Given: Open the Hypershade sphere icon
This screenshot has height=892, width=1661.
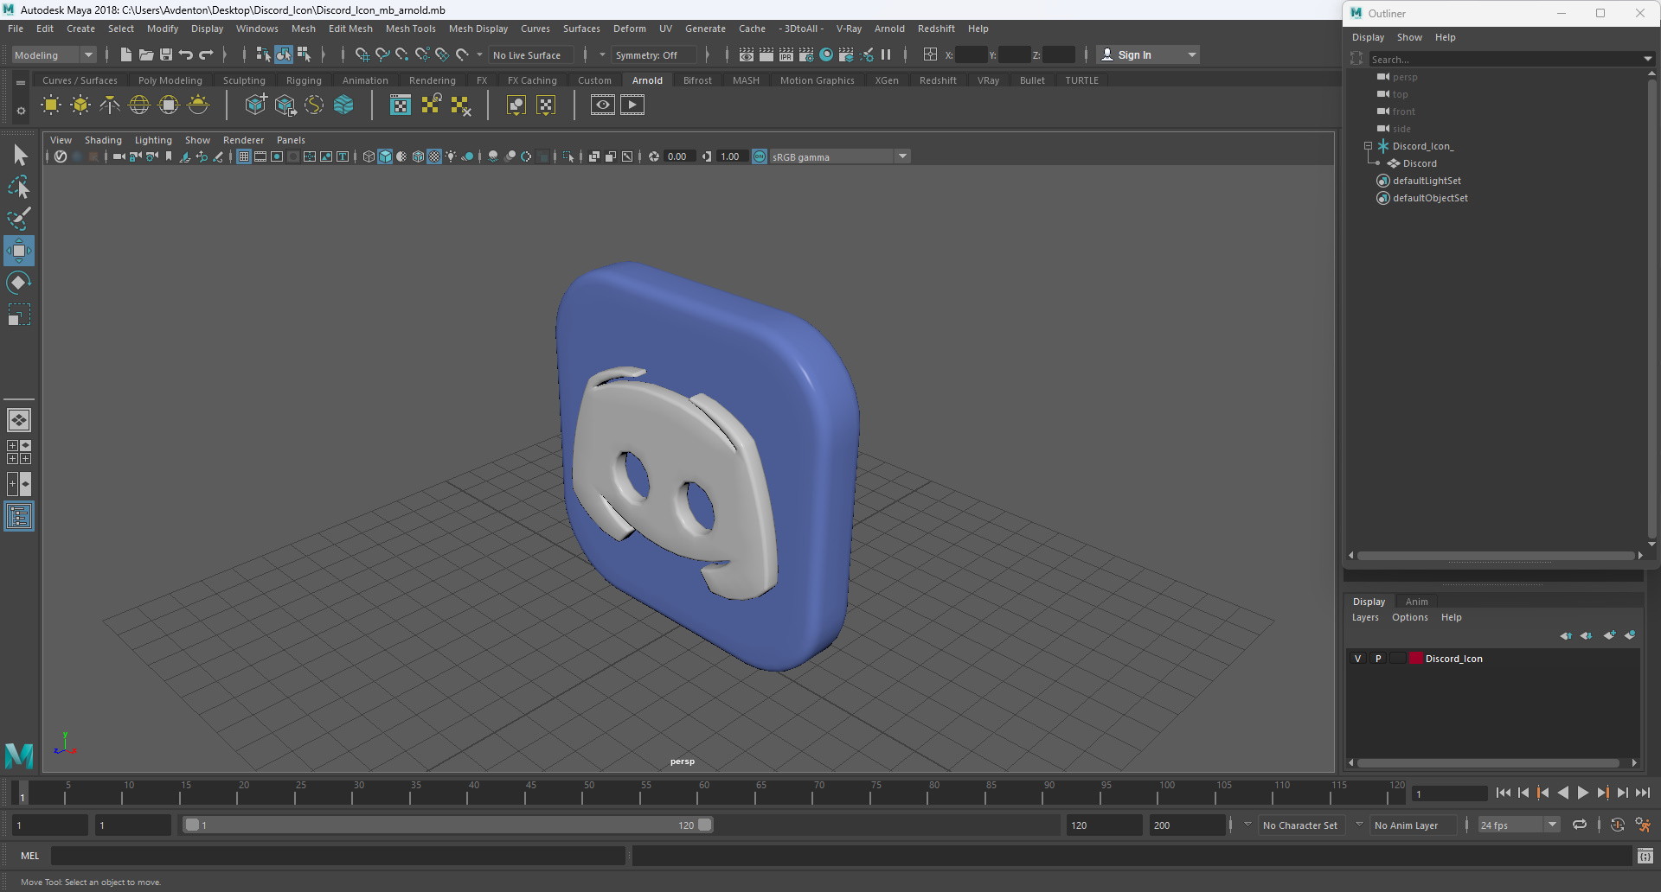Looking at the screenshot, I should coord(826,54).
